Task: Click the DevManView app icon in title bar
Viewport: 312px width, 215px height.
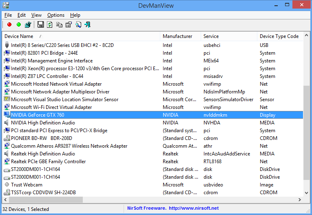Action: pos(6,5)
